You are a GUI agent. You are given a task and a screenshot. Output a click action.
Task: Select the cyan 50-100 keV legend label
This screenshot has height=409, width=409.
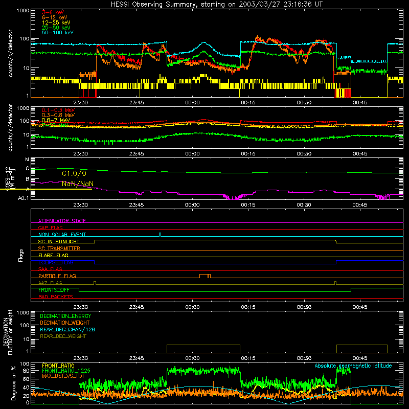(x=58, y=33)
